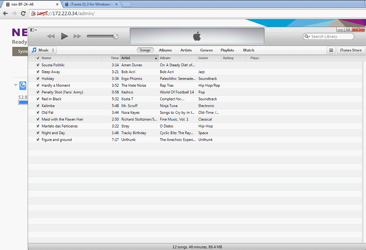Image resolution: width=366 pixels, height=250 pixels.
Task: Uncheck Sousta Politiki
Action: click(38, 65)
